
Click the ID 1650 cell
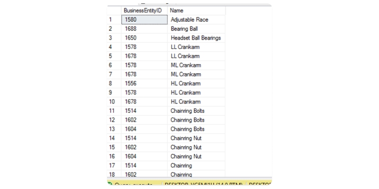pyautogui.click(x=144, y=38)
